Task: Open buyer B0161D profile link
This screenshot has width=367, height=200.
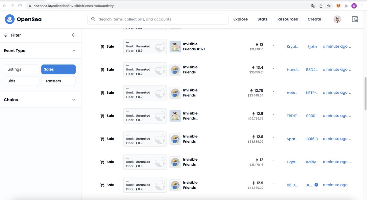Action: pos(312,139)
